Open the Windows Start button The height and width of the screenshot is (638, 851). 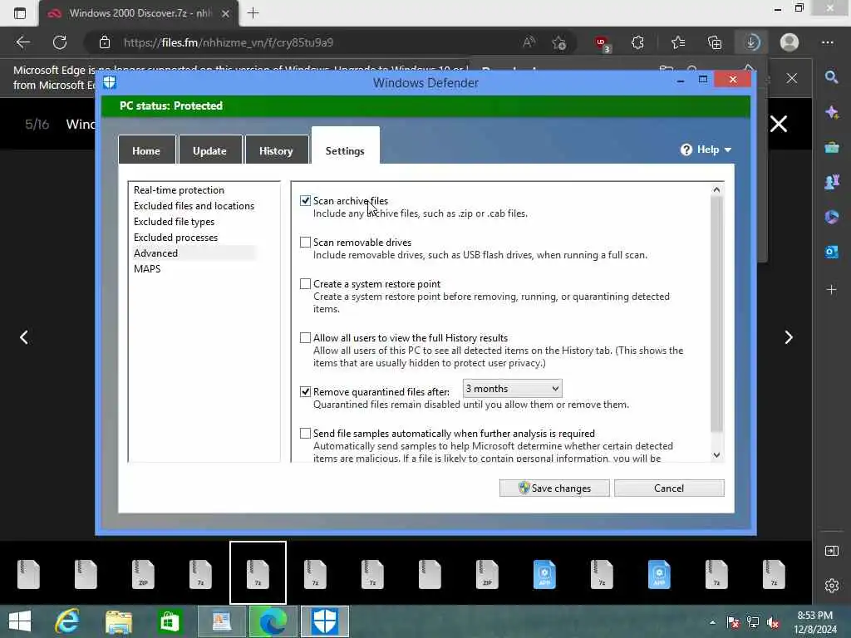click(x=20, y=621)
